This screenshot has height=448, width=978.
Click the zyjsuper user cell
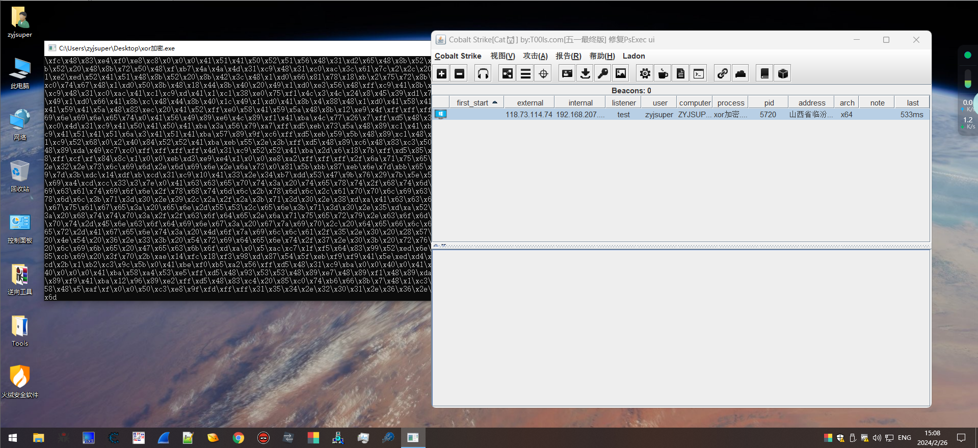[659, 115]
